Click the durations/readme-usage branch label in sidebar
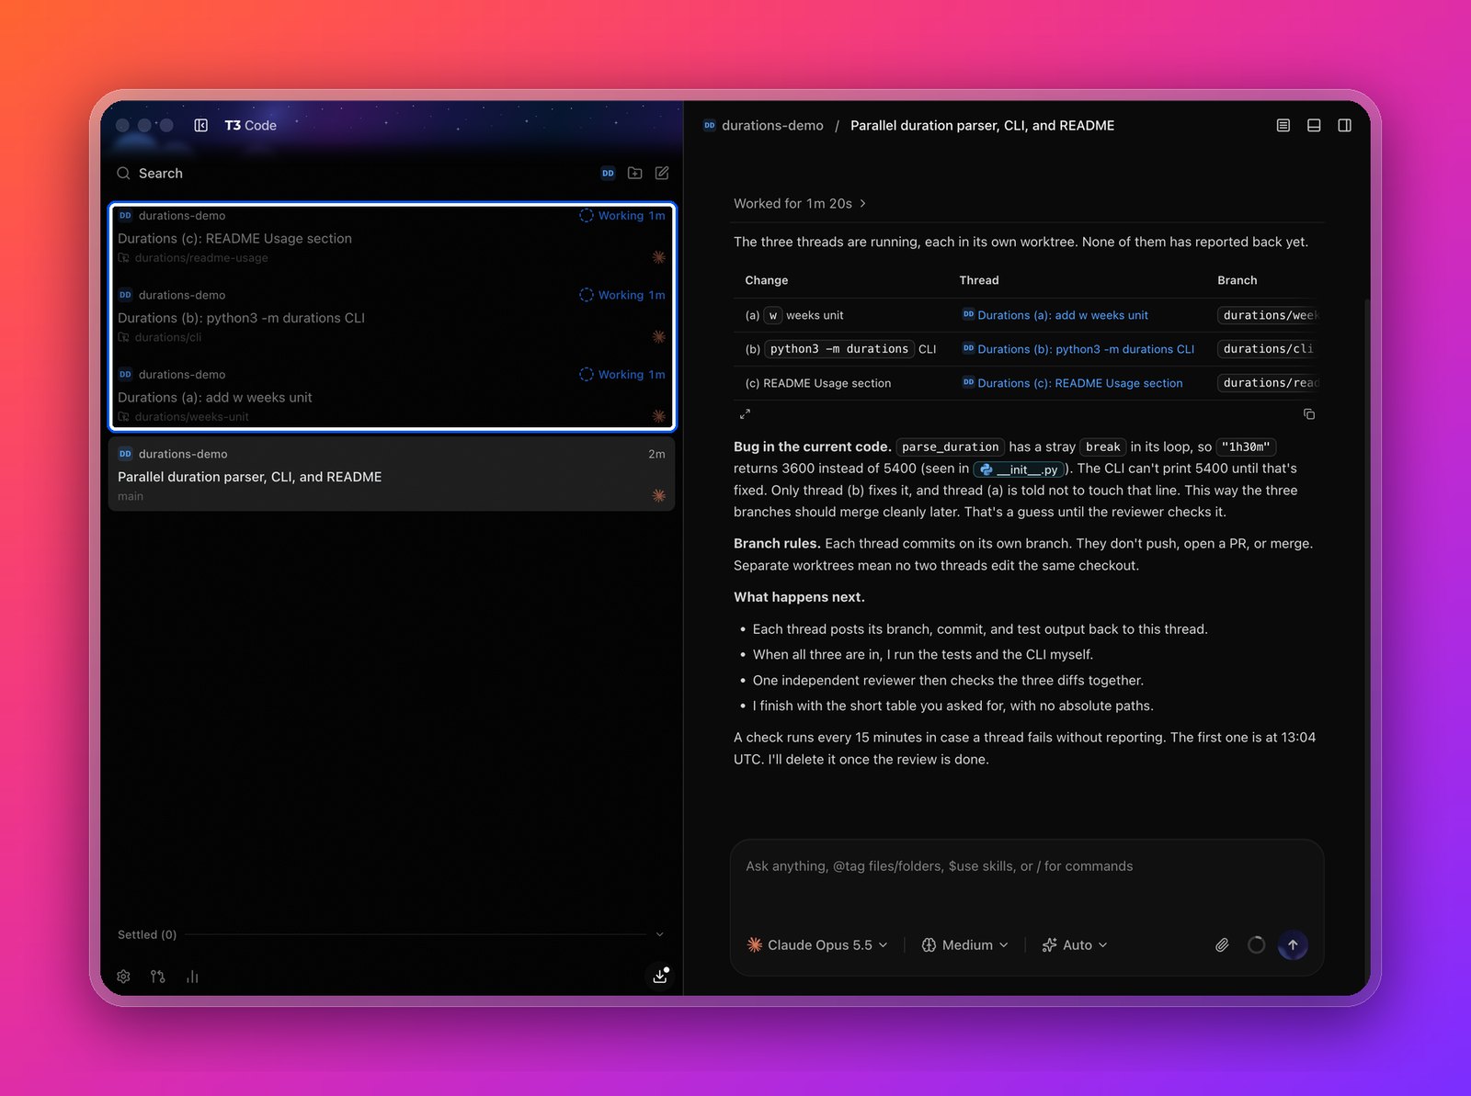Image resolution: width=1471 pixels, height=1096 pixels. pos(201,258)
